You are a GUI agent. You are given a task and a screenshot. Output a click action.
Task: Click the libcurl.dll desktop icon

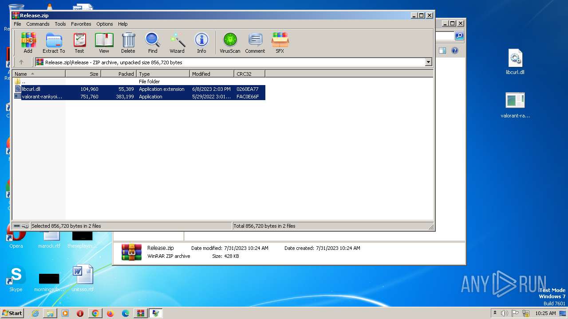(x=515, y=62)
